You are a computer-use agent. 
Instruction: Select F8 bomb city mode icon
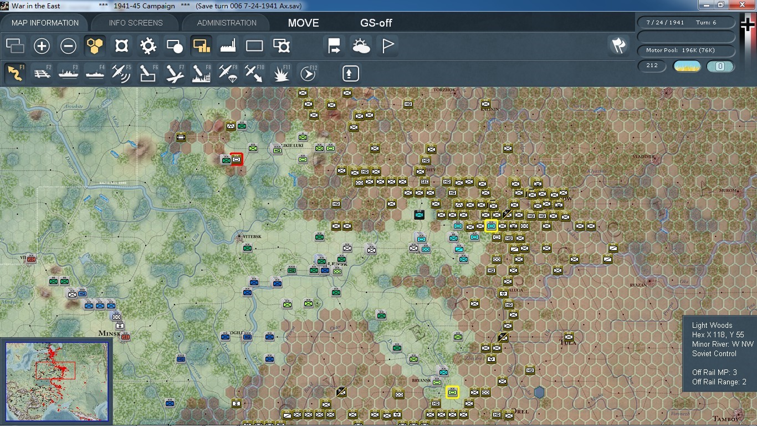click(201, 73)
